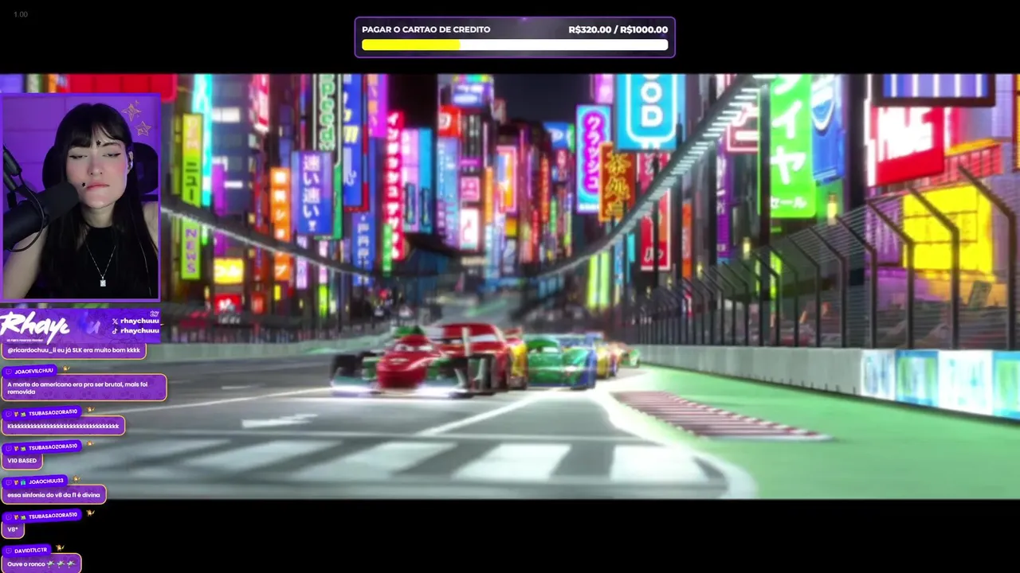Click username JOAOEVILCHUU in chat
The height and width of the screenshot is (573, 1020).
pyautogui.click(x=33, y=371)
